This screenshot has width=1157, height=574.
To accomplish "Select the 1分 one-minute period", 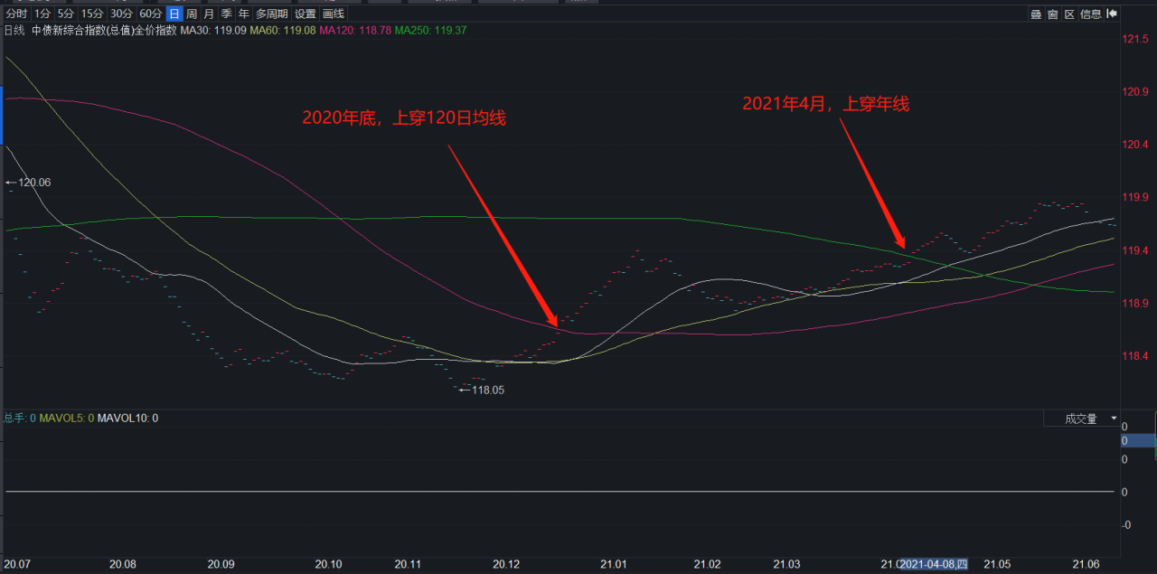I will click(x=42, y=14).
